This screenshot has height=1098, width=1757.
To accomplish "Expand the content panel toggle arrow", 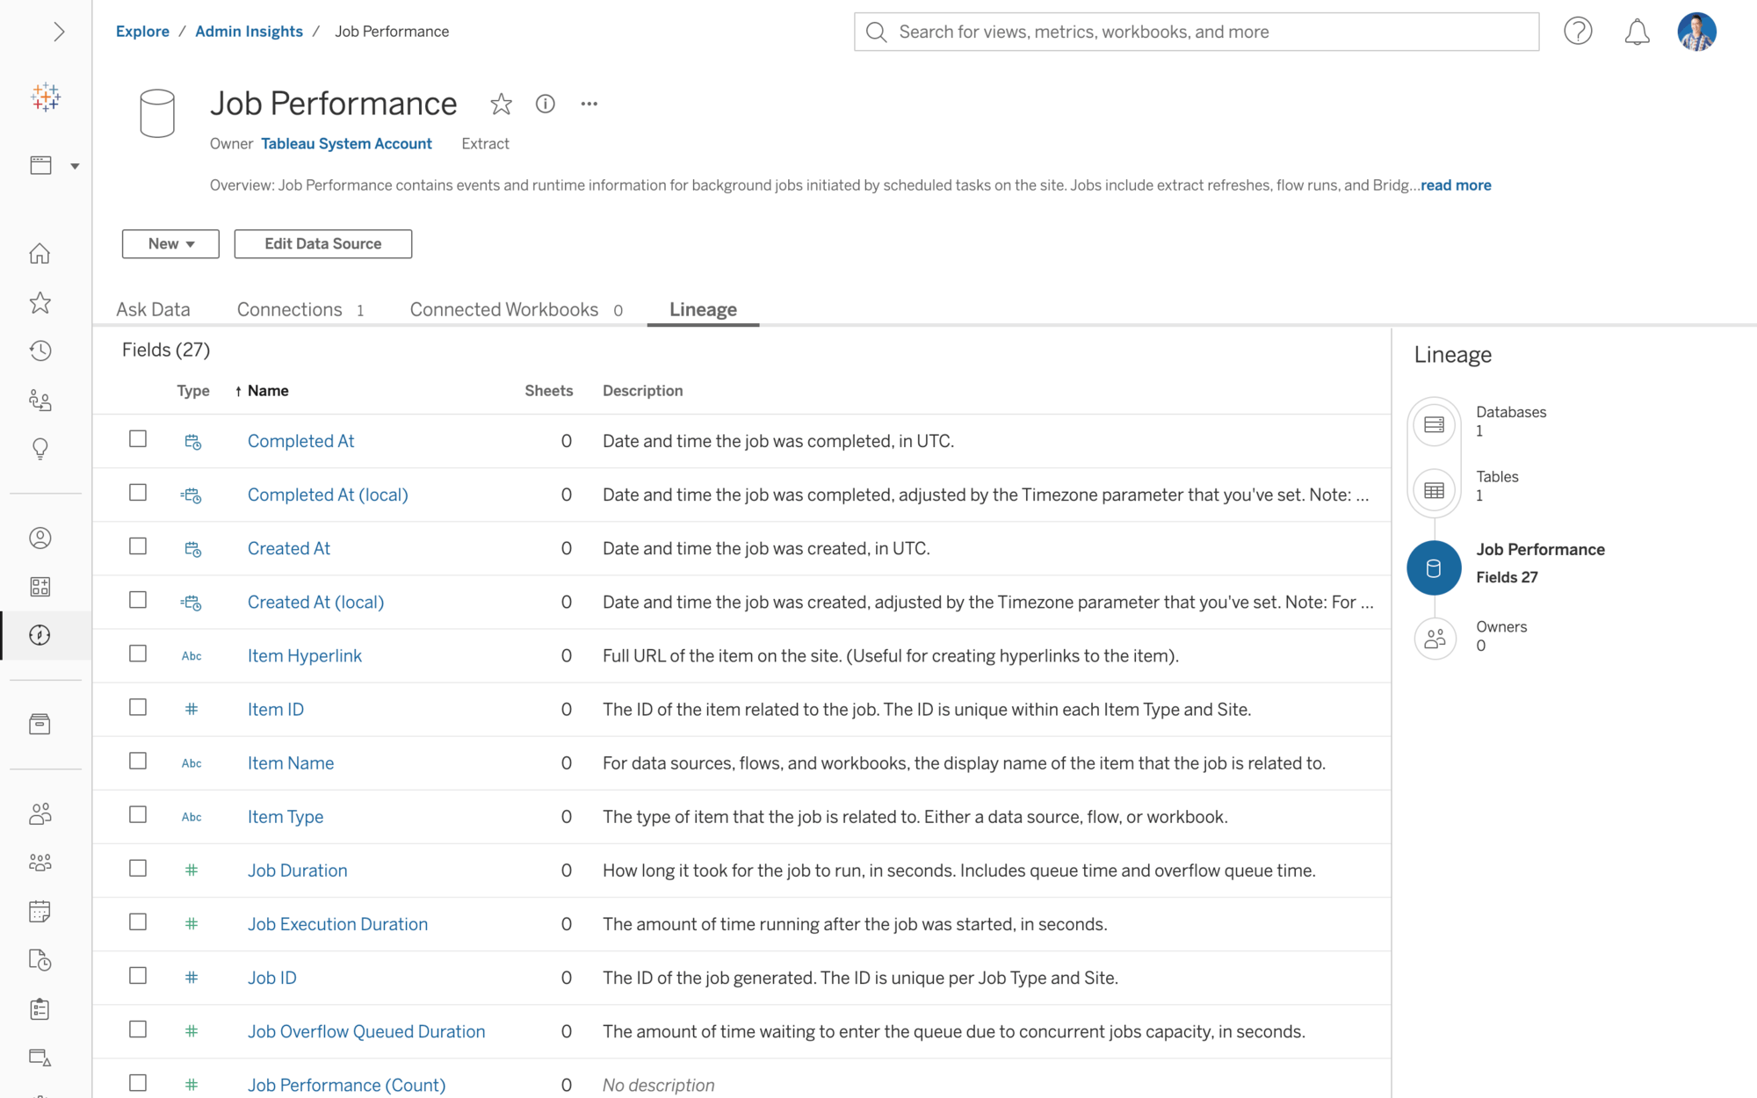I will pos(60,31).
